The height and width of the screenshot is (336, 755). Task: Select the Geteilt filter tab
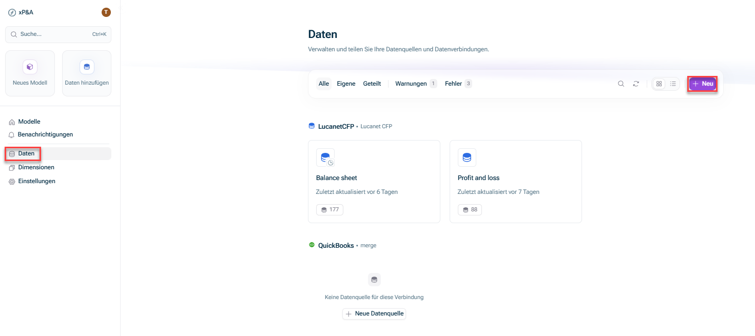(372, 84)
